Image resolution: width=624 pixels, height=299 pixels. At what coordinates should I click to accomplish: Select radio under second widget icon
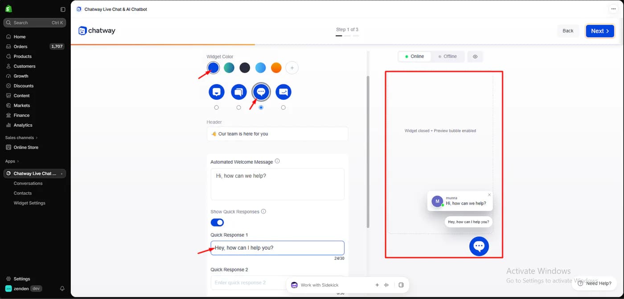(x=239, y=108)
